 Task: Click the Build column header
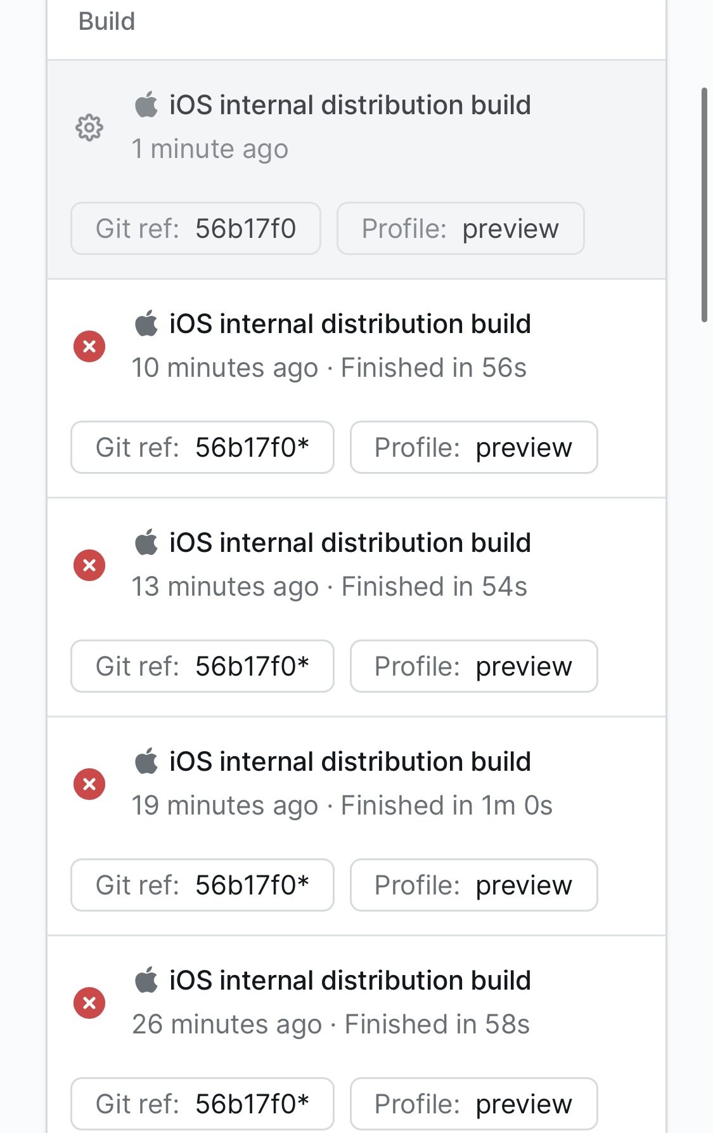[106, 22]
